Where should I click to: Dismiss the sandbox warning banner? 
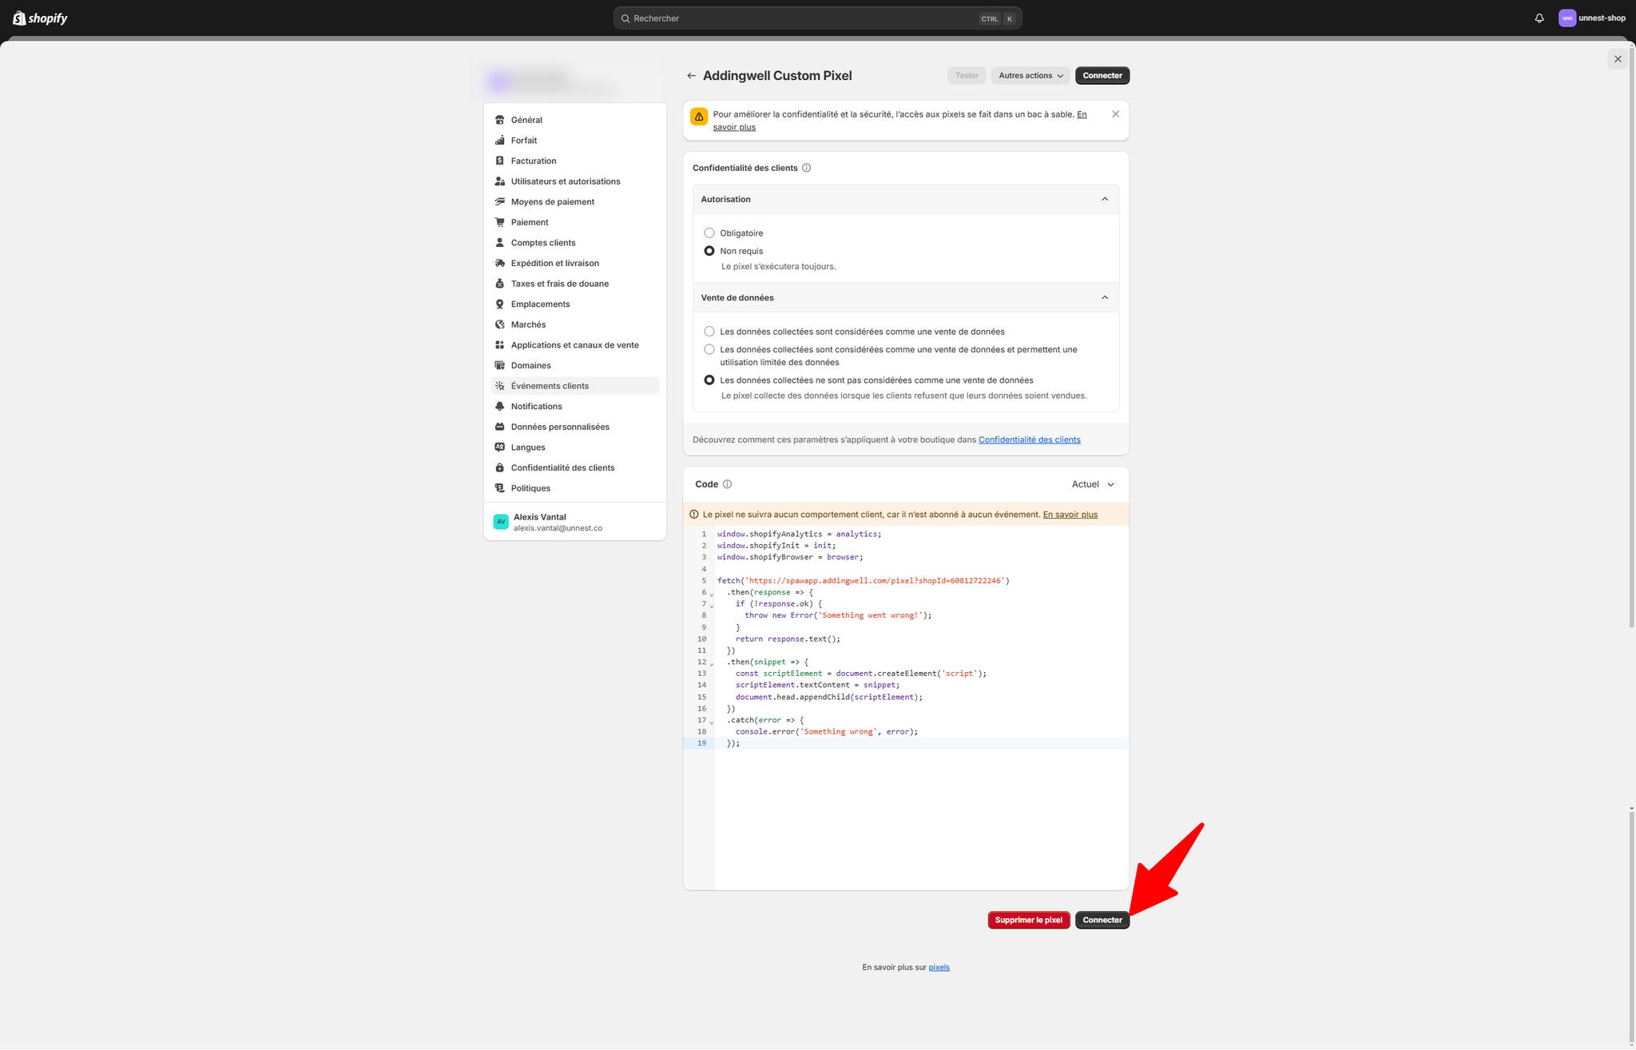click(x=1116, y=114)
